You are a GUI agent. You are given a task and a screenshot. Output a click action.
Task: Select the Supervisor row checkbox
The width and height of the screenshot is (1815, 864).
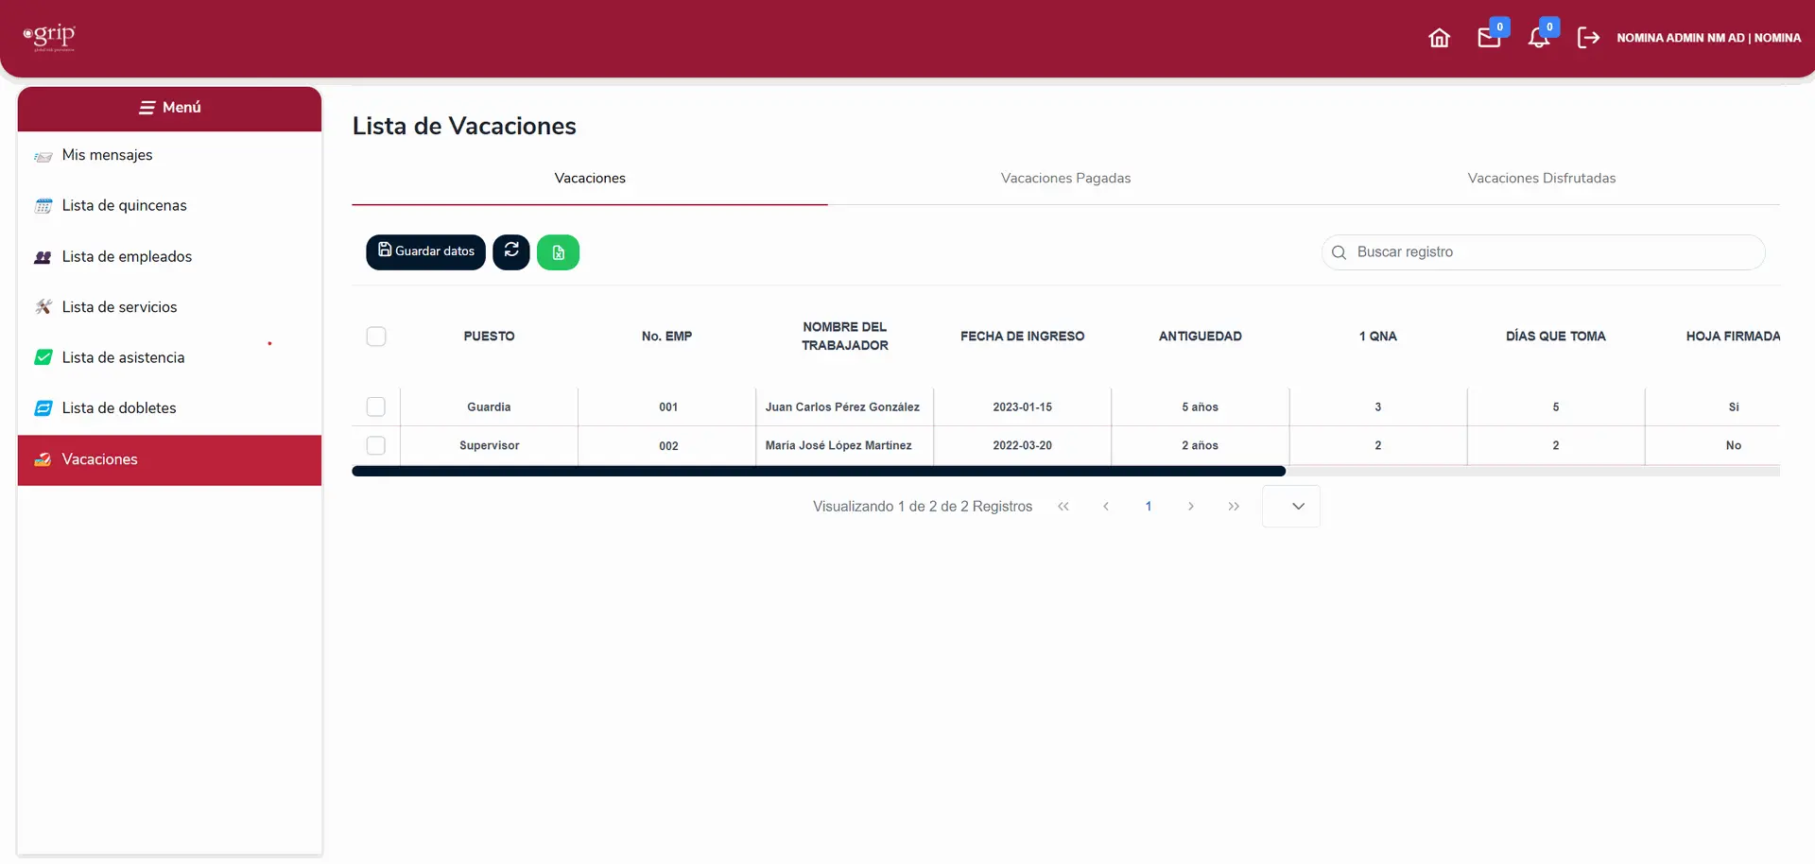pos(376,445)
